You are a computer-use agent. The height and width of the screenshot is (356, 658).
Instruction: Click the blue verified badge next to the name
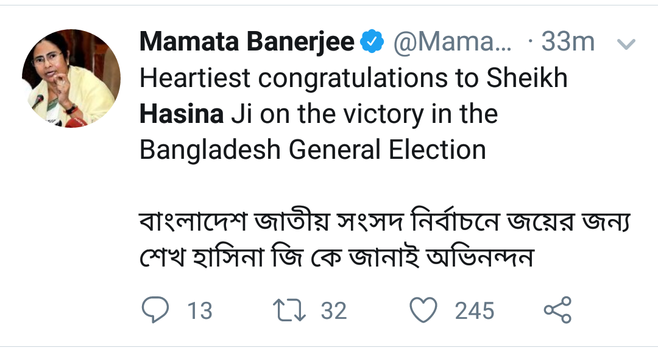pyautogui.click(x=372, y=40)
